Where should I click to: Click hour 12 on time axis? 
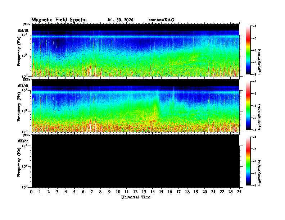[x=135, y=192]
